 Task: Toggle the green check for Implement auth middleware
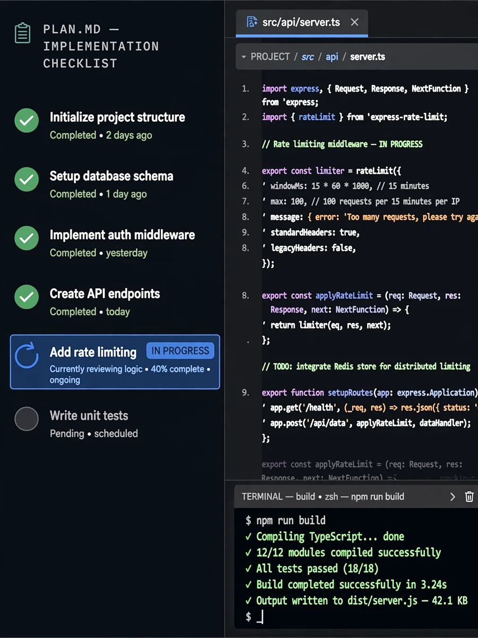[27, 238]
